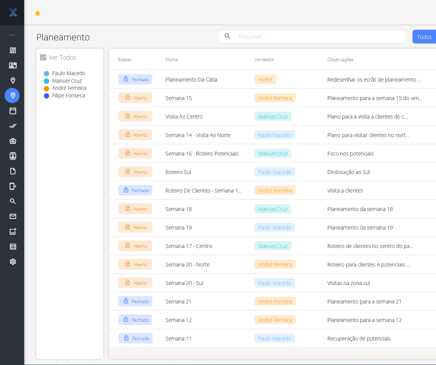Viewport: 436px width, 365px height.
Task: Open the Todos filter dropdown
Action: [x=424, y=37]
